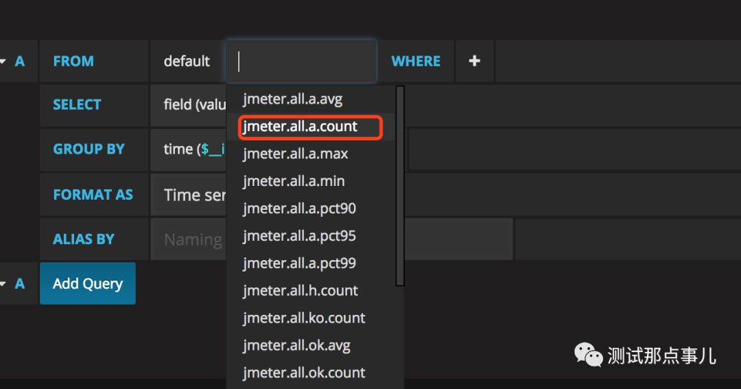Viewport: 741px width, 389px height.
Task: Click the measurement dropdown scrollbar
Action: coord(400,186)
